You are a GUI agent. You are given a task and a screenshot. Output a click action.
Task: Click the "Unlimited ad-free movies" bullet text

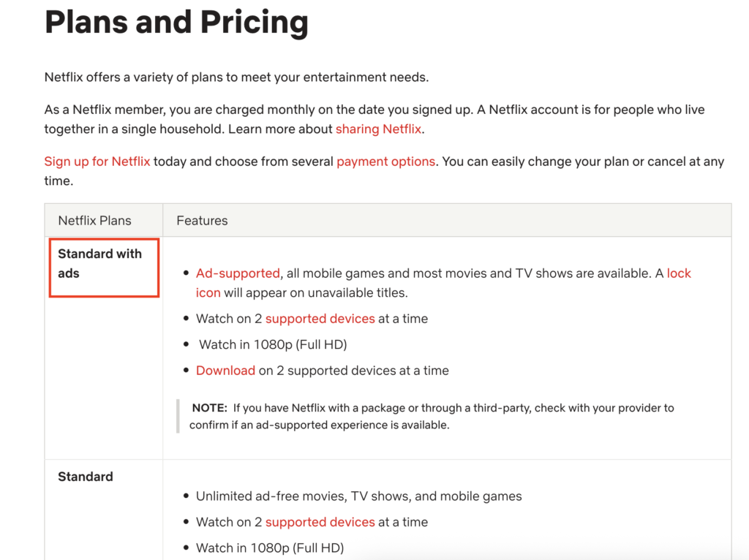tap(358, 496)
